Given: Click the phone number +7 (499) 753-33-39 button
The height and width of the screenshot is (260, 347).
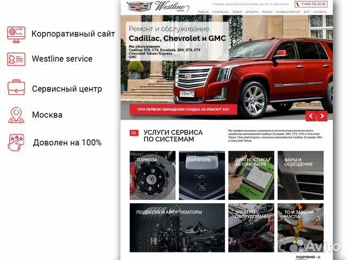Looking at the screenshot, I should click(311, 4).
